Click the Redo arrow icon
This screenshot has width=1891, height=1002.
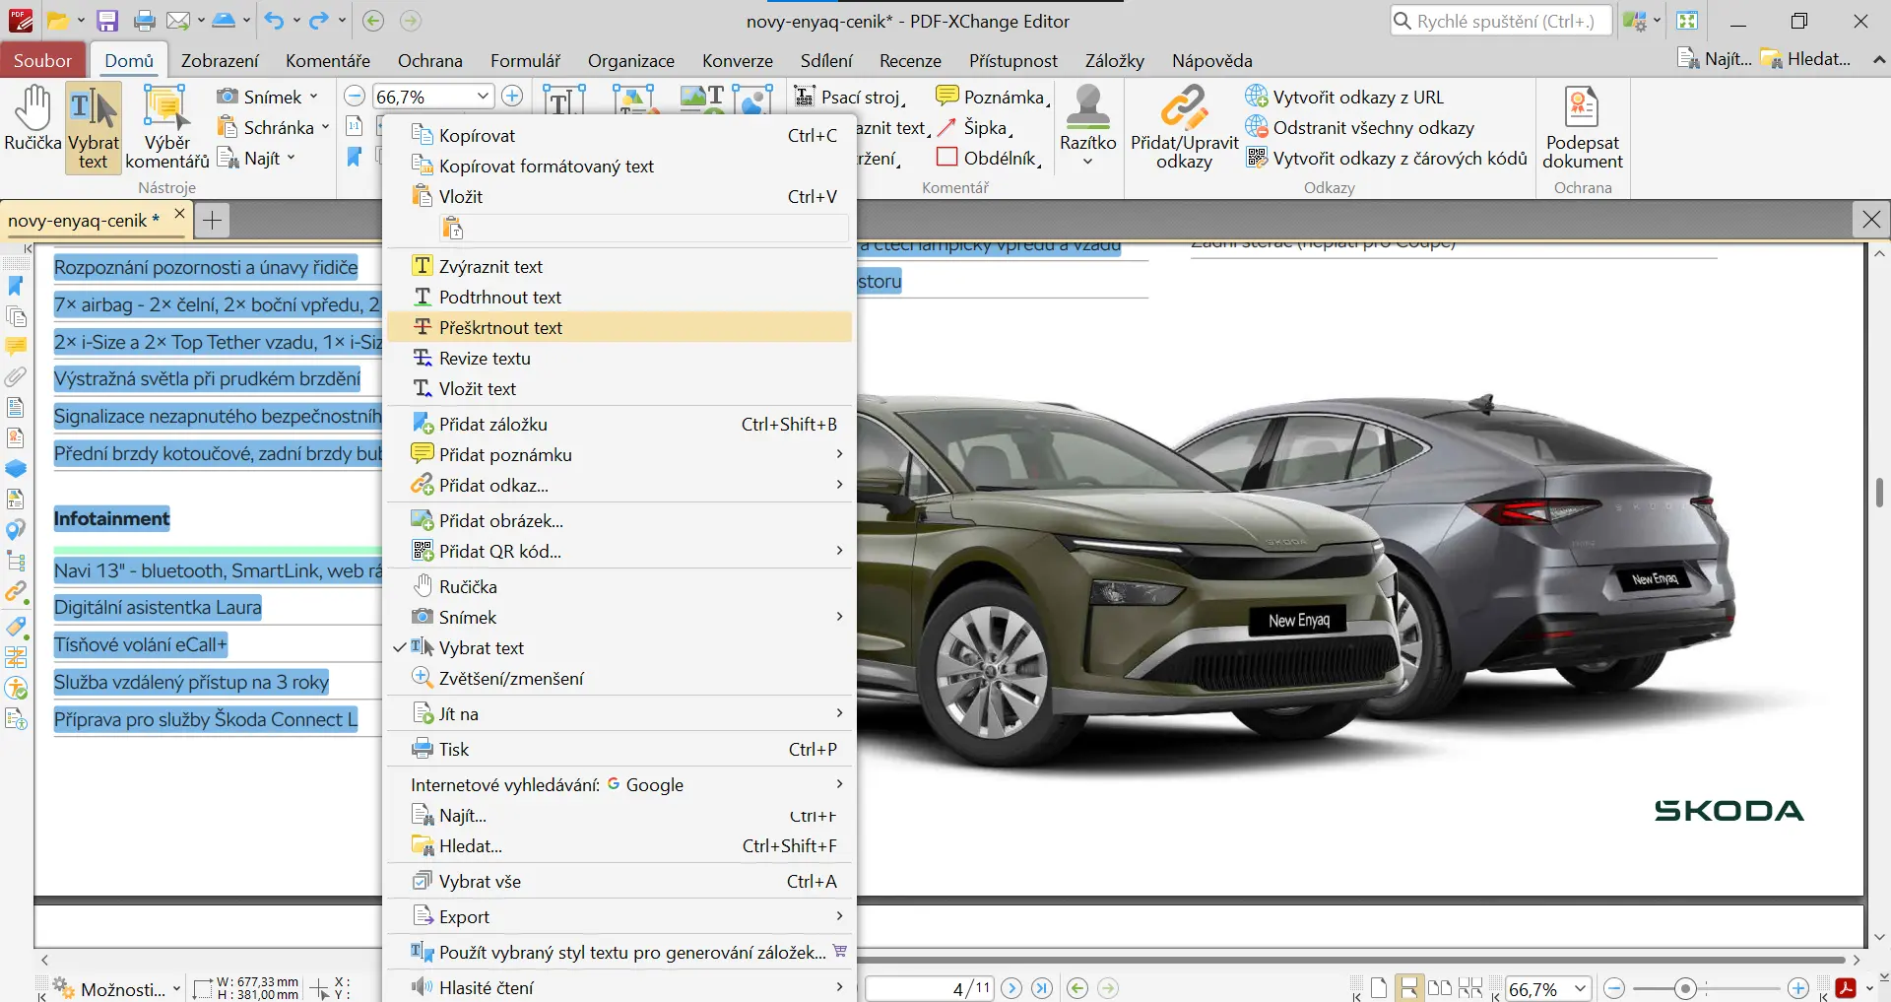click(x=318, y=21)
